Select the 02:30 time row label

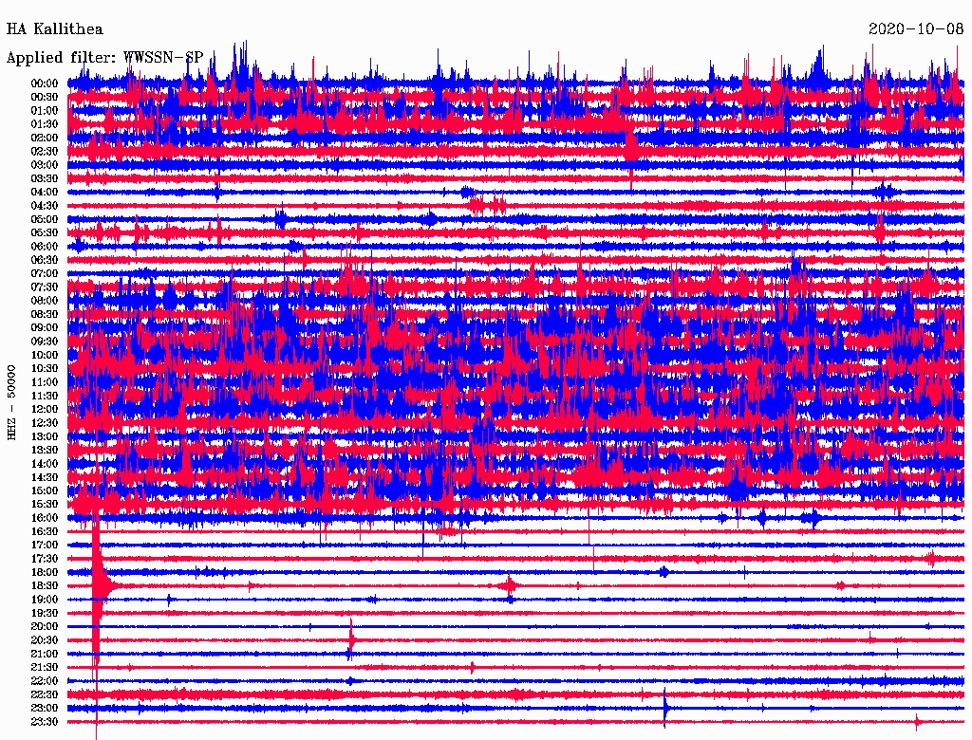45,151
